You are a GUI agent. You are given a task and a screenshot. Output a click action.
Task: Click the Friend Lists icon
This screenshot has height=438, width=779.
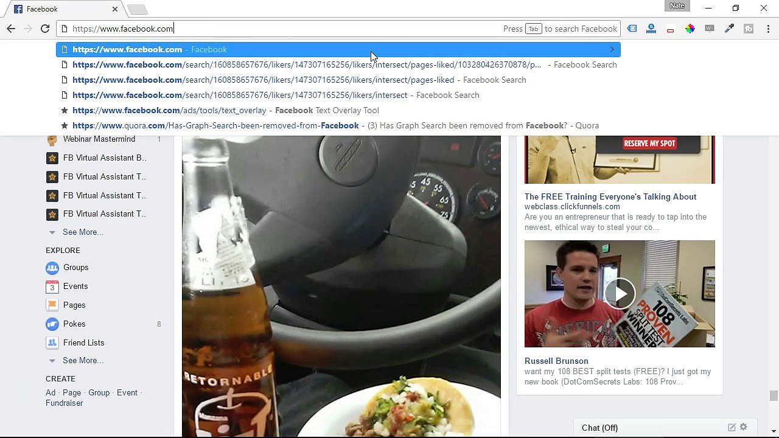(52, 343)
